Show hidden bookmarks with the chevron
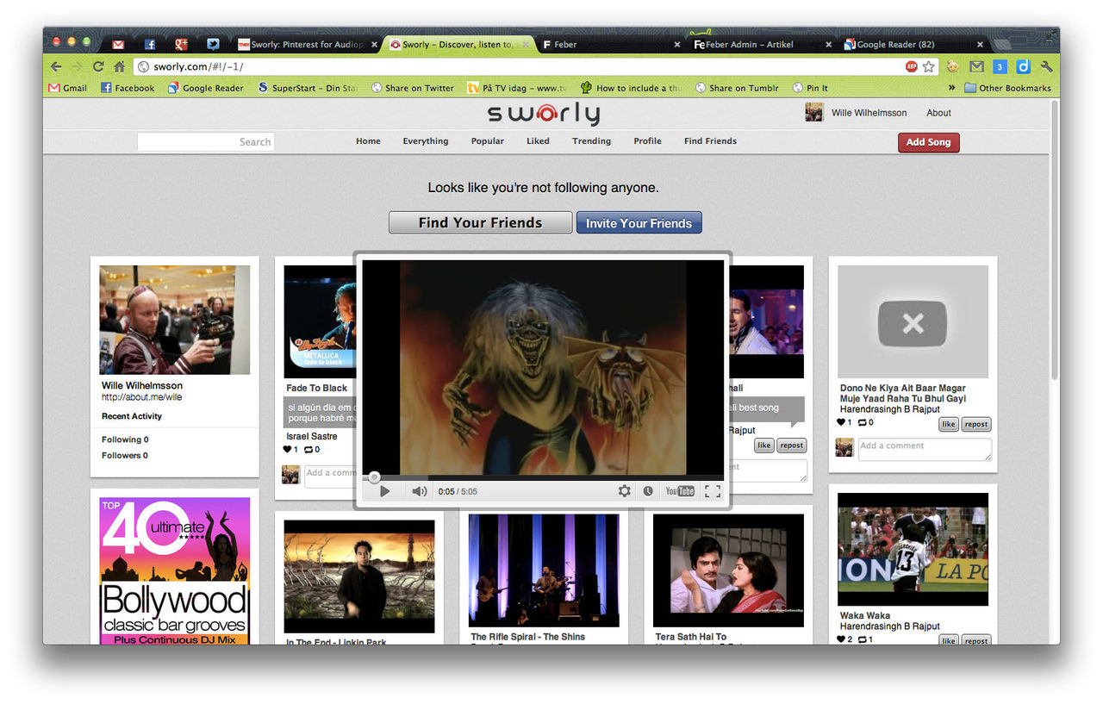 tap(951, 88)
